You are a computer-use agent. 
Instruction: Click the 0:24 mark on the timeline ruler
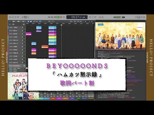(x=39, y=24)
